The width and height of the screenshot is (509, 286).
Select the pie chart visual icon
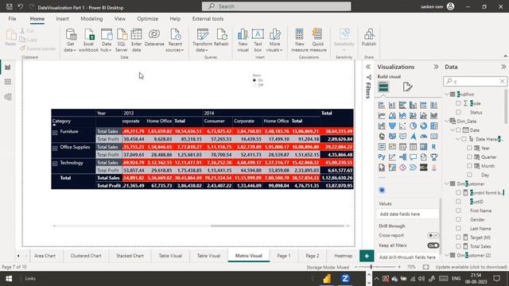413,126
